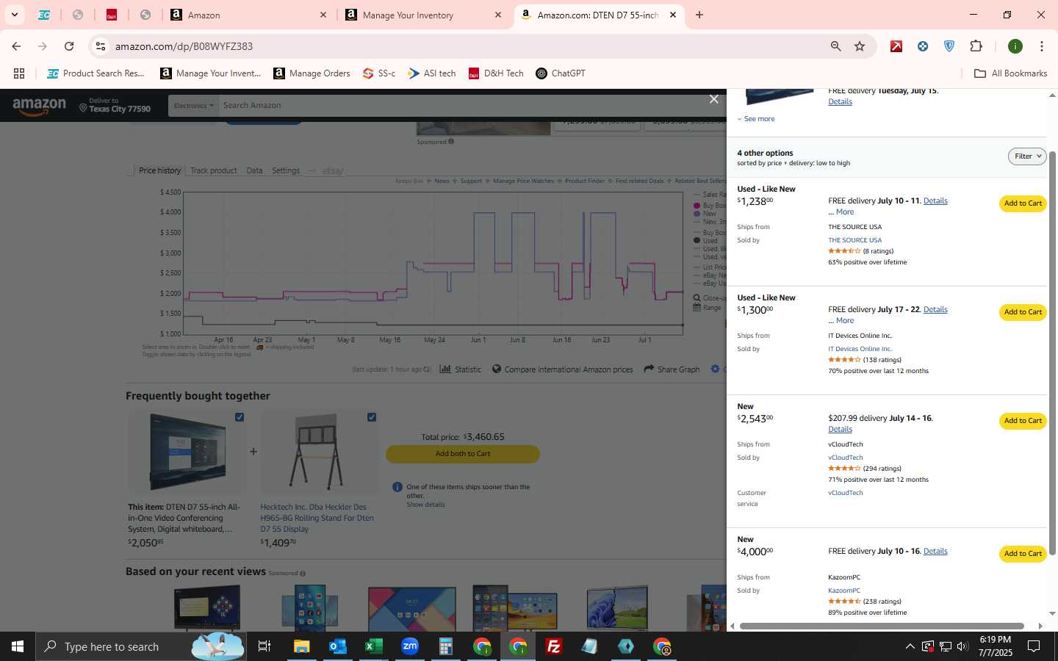
Task: Open the tab search dropdown in Chrome
Action: coord(14,15)
